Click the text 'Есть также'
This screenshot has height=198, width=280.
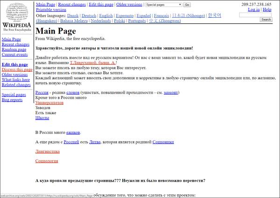[46, 113]
